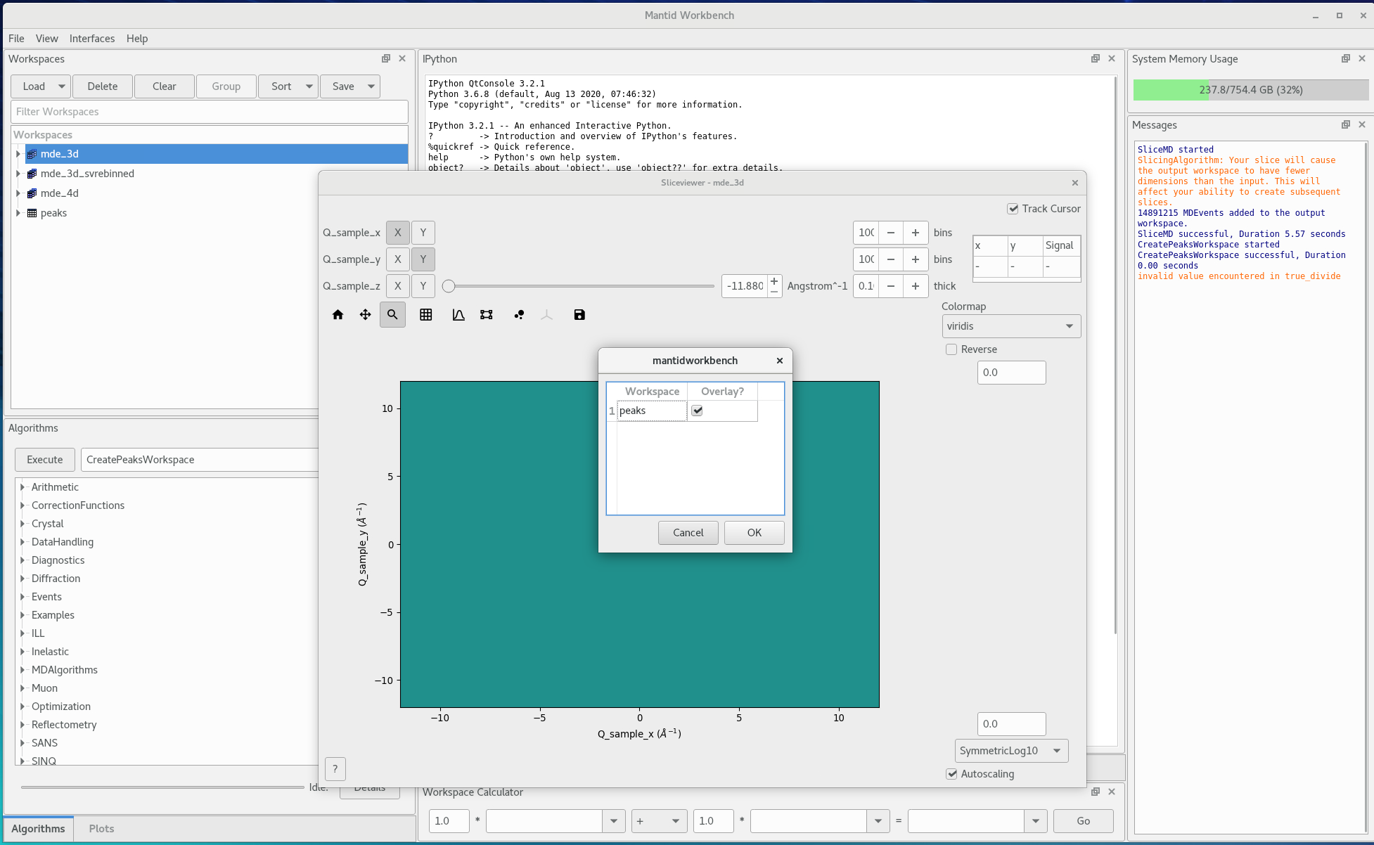Click the Execute algorithm button
This screenshot has width=1374, height=845.
(45, 460)
